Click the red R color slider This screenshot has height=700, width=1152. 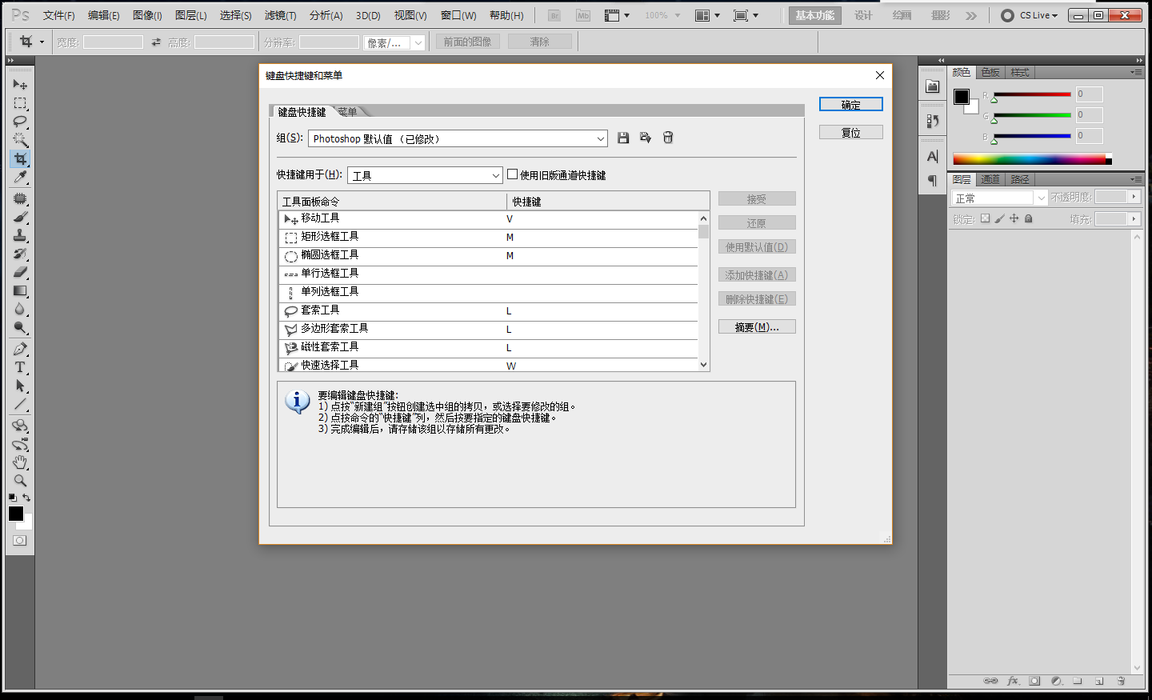tap(1032, 94)
